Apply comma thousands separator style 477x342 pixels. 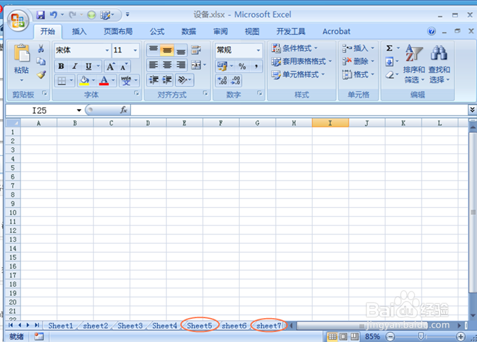[x=256, y=66]
